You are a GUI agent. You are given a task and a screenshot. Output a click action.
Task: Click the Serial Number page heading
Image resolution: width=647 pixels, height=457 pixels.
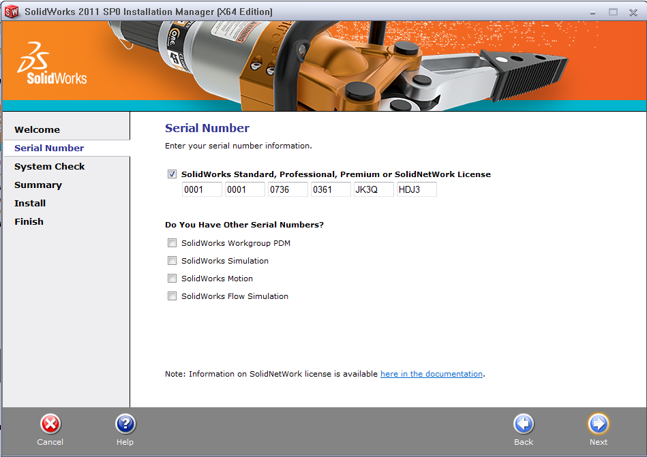207,128
